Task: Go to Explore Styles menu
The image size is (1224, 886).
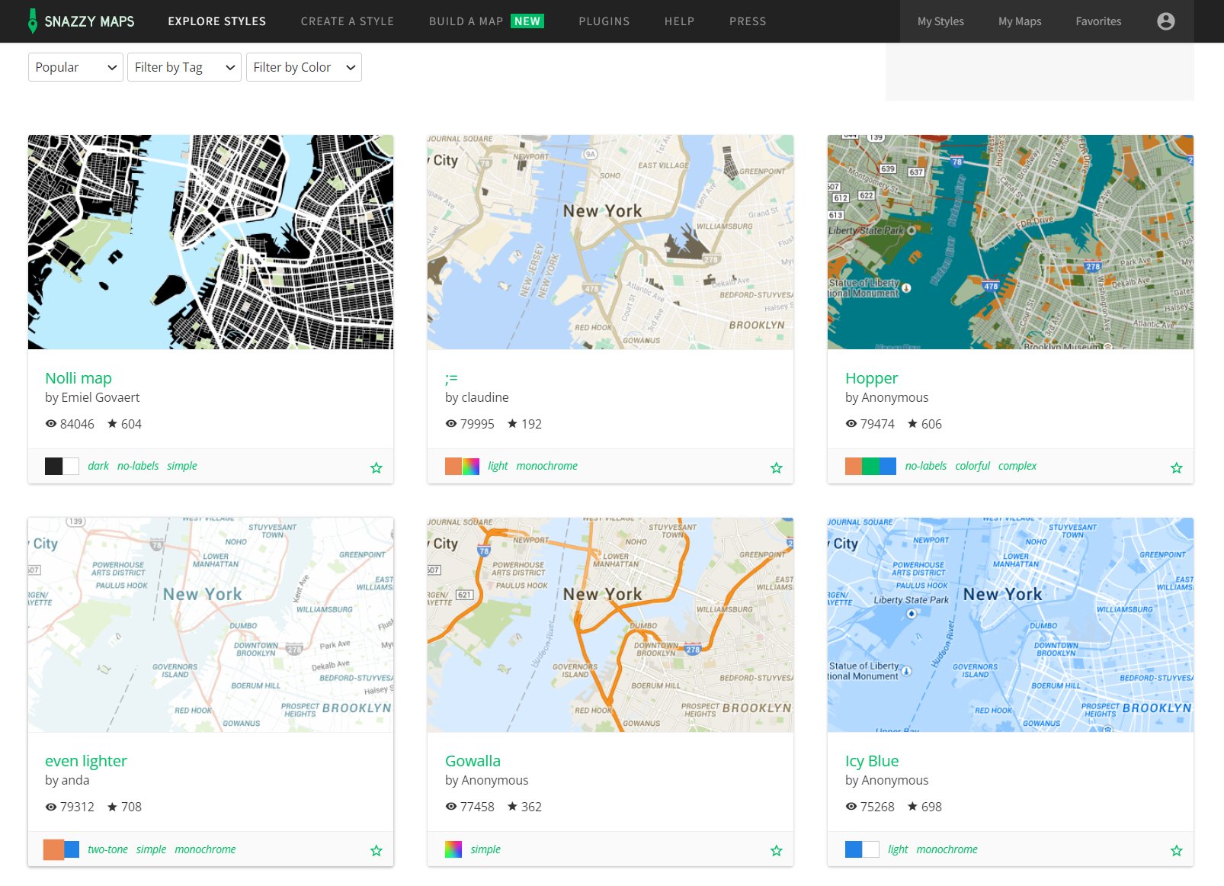Action: pos(217,21)
